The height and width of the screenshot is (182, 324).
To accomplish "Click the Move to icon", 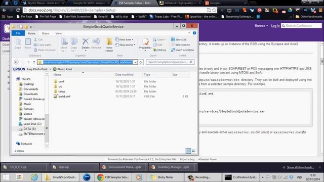I will pyautogui.click(x=64, y=44).
